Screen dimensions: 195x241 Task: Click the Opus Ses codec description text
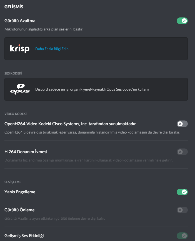click(93, 89)
